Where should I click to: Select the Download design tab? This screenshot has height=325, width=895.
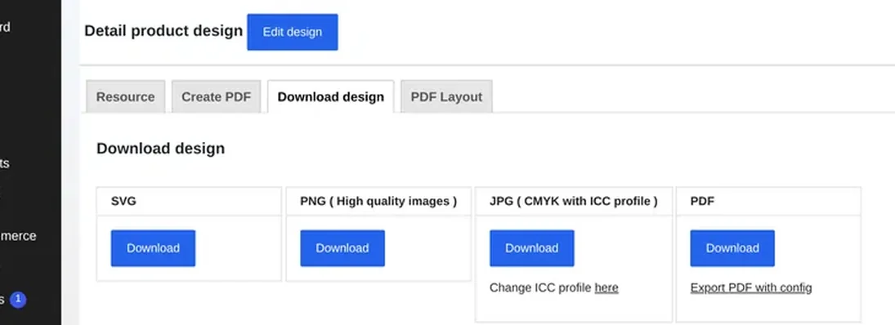(330, 97)
